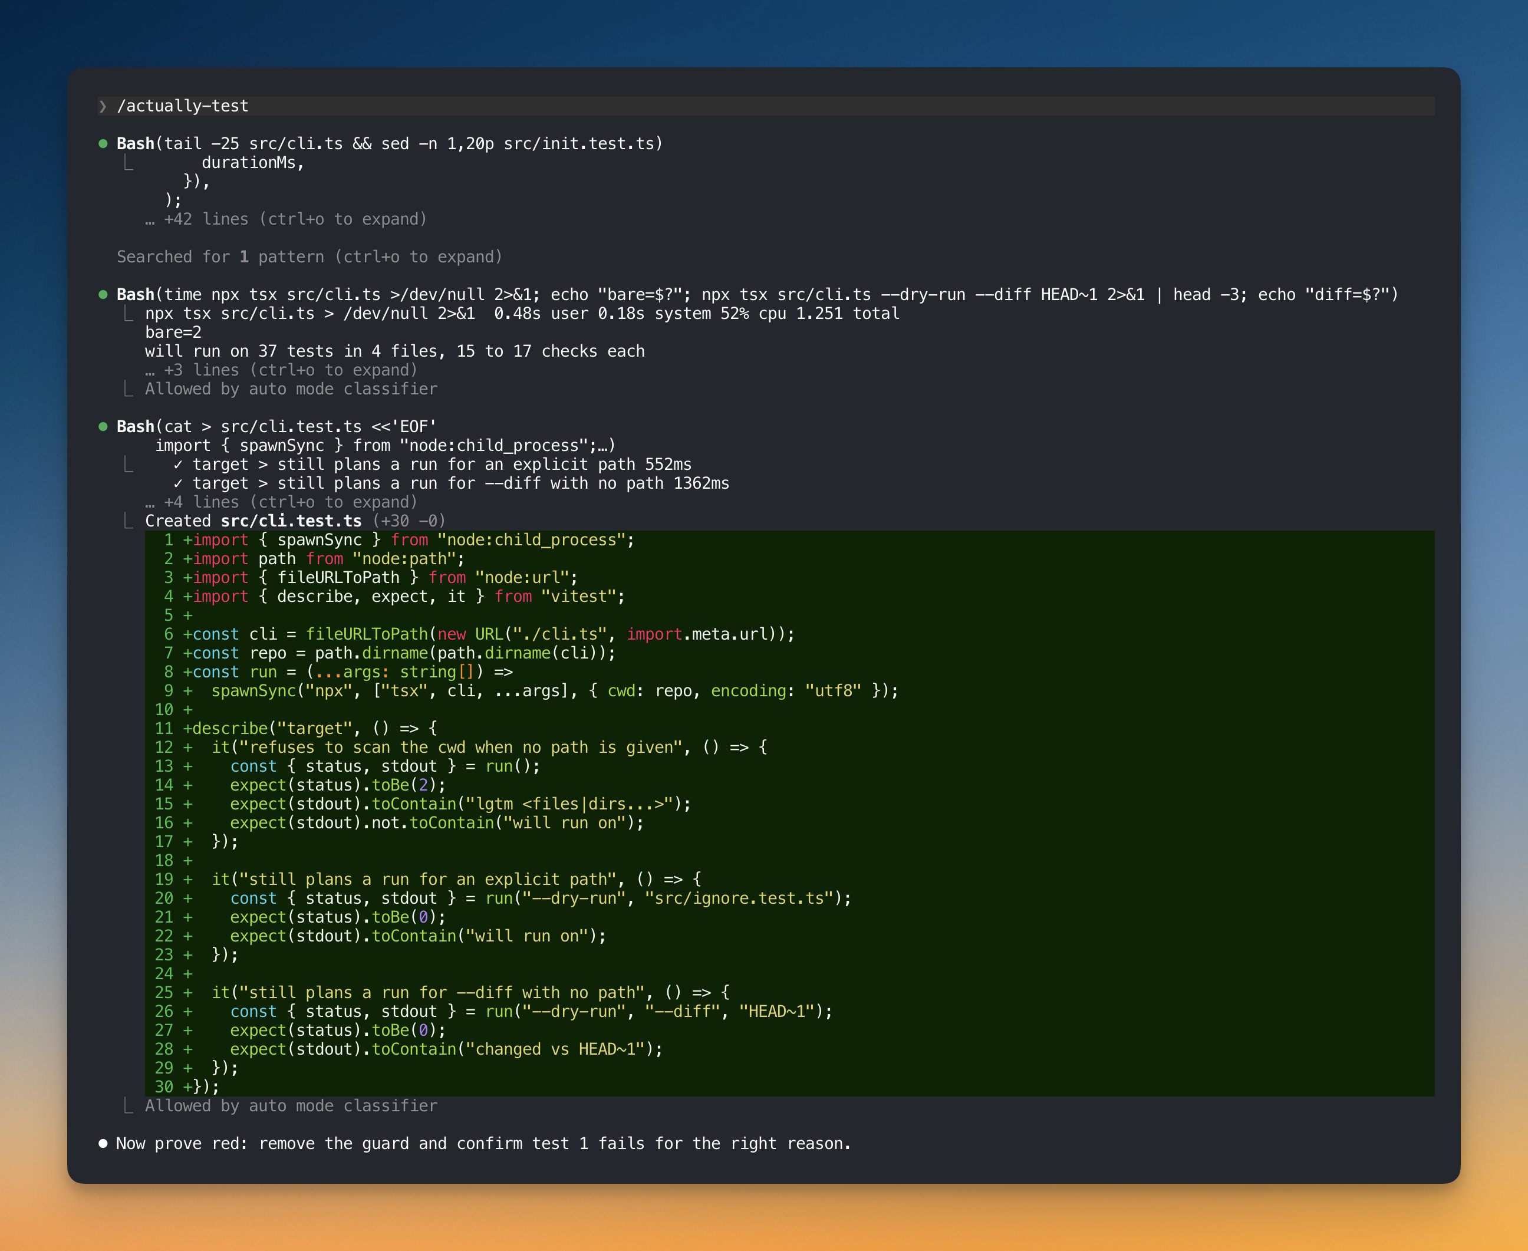Viewport: 1528px width, 1251px height.
Task: Click diff line 8 'const run = (...args'
Action: (x=789, y=671)
